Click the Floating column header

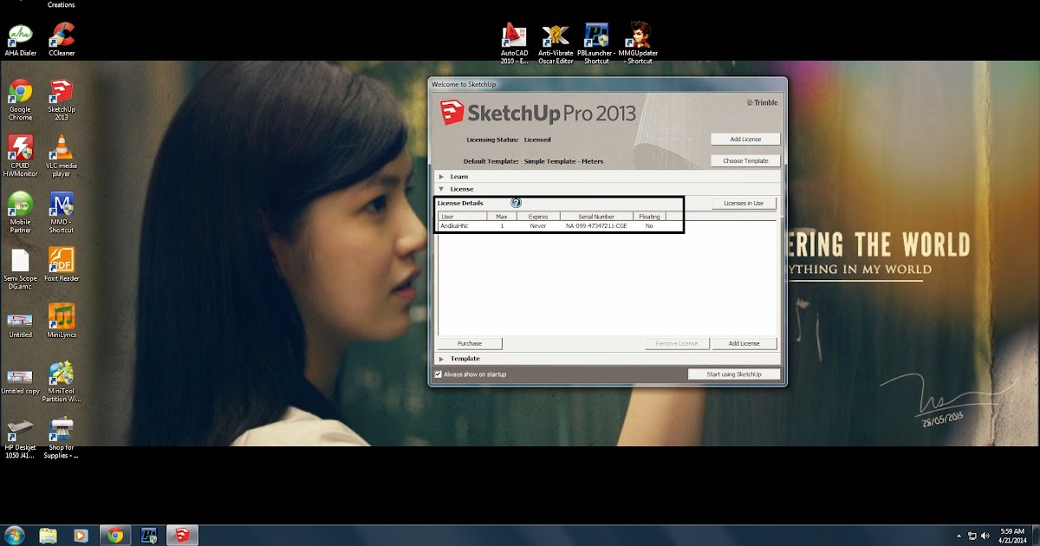pos(649,217)
